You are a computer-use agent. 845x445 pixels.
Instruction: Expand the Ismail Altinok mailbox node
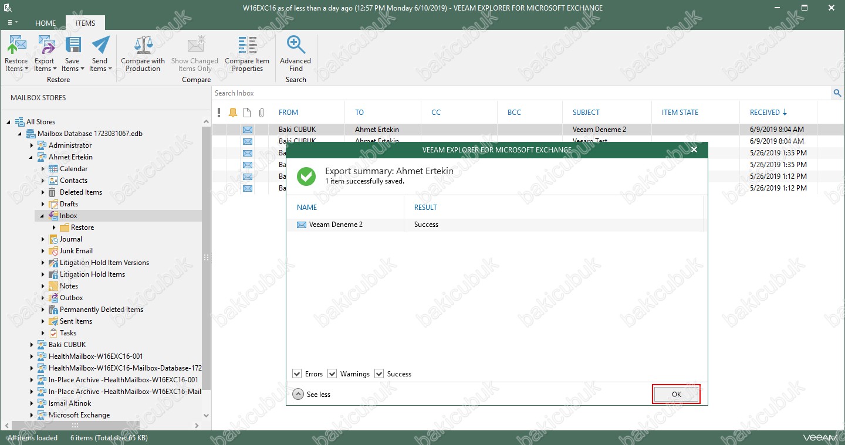click(31, 403)
